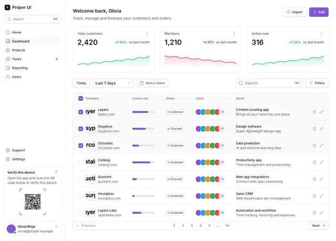Expand the Olivia Rhye account switcher
Viewport: 336px width, 241px height.
pos(56,227)
